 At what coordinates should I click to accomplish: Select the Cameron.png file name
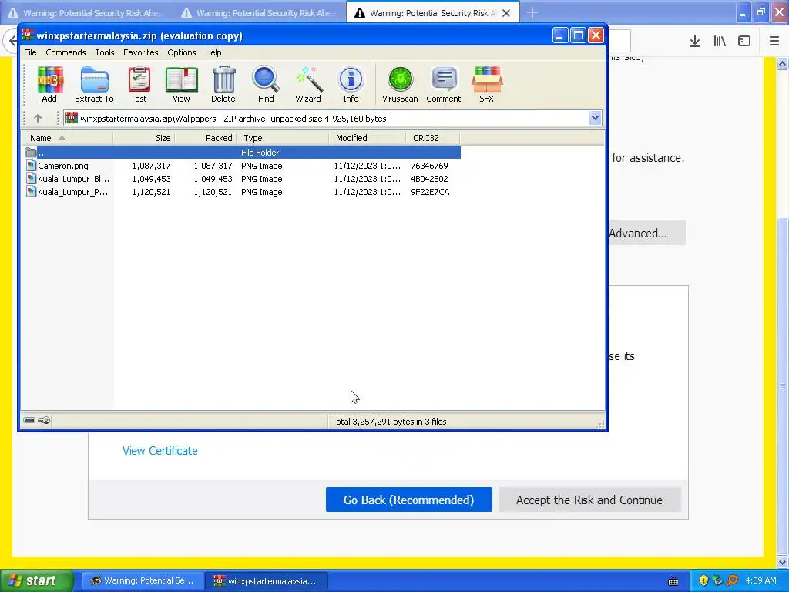tap(63, 166)
